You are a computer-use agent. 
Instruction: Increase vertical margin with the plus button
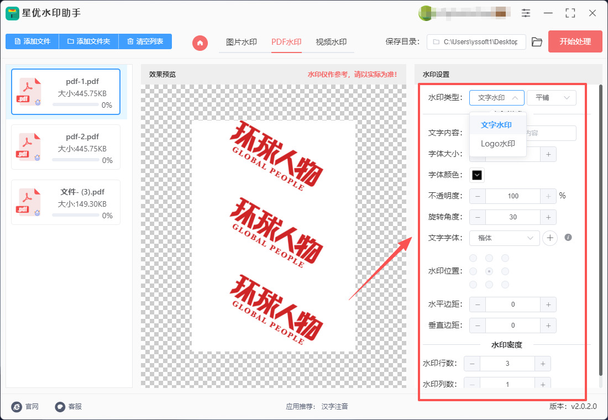pos(548,326)
